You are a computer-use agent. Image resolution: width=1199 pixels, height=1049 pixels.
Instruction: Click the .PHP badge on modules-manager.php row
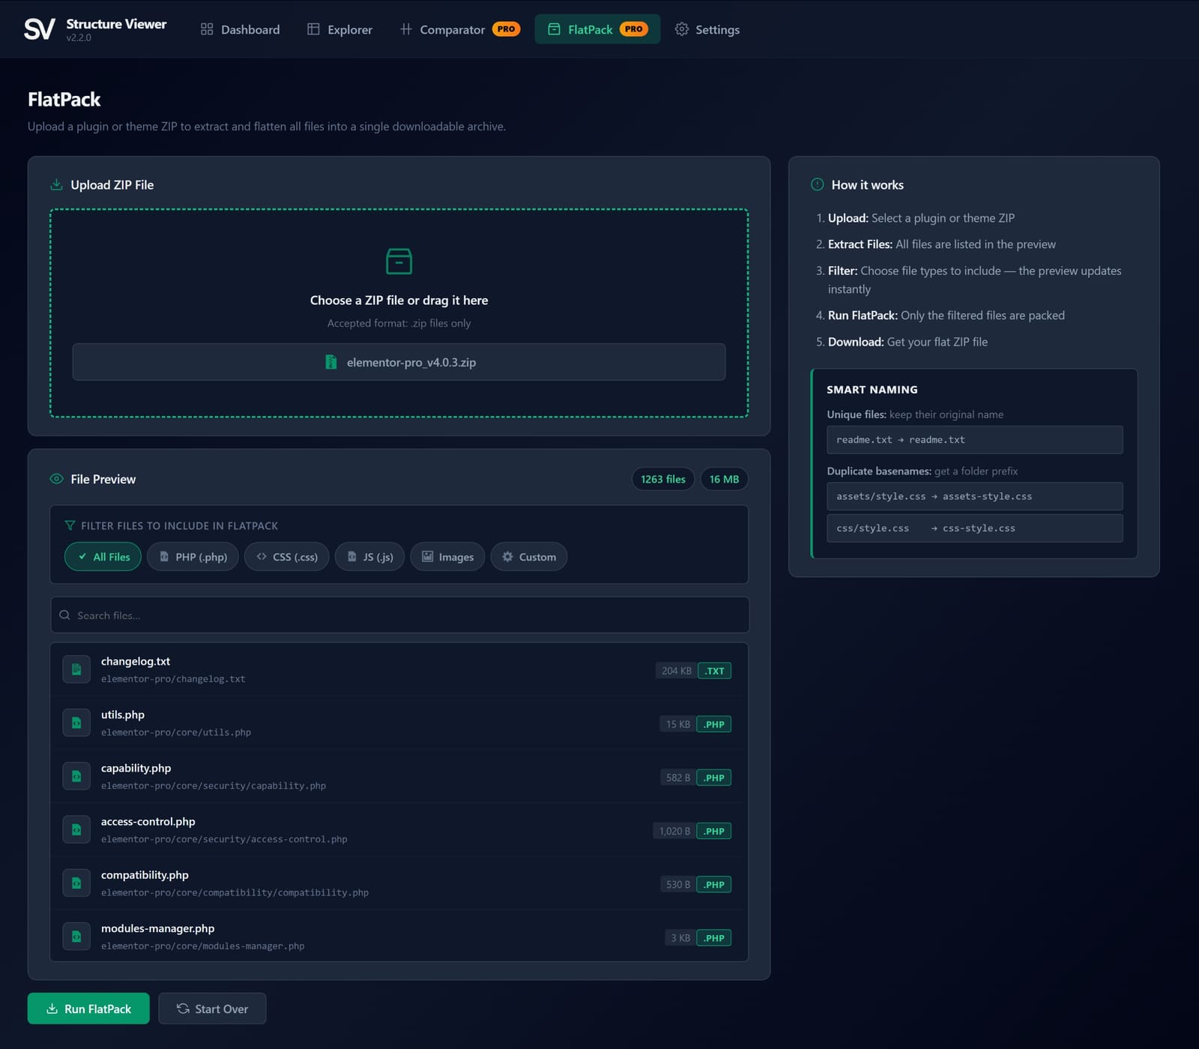[x=714, y=938]
